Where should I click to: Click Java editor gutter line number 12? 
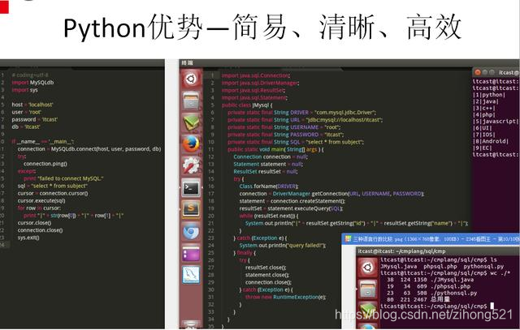click(211, 156)
